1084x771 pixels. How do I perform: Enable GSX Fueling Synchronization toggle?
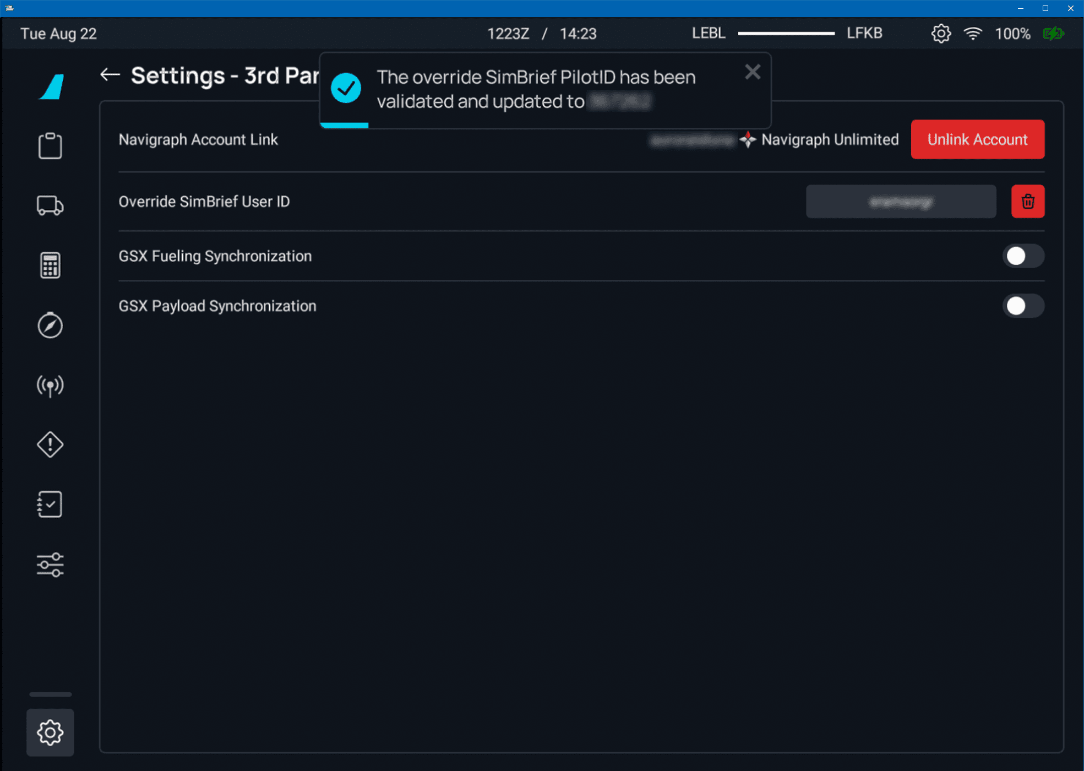[x=1022, y=256]
